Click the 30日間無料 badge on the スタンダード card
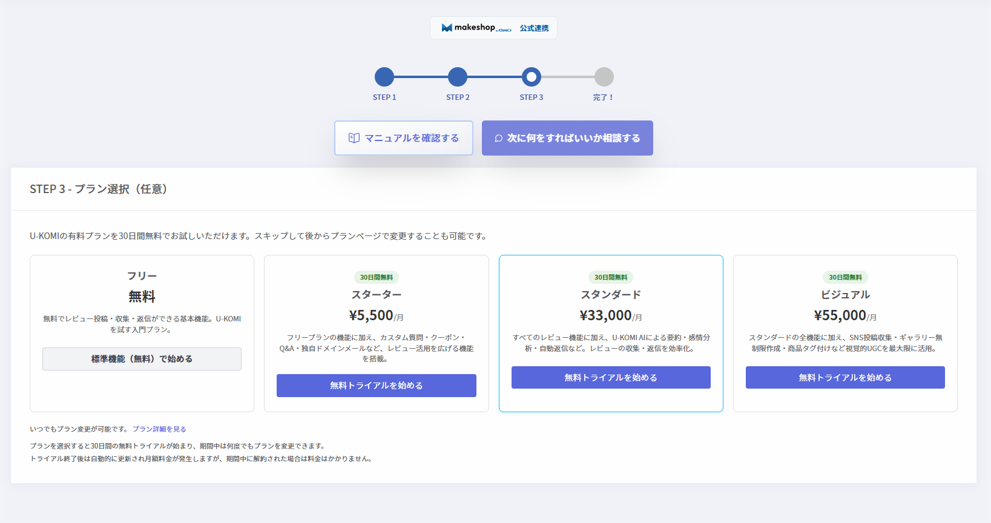Screen dimensions: 991x523 click(610, 277)
